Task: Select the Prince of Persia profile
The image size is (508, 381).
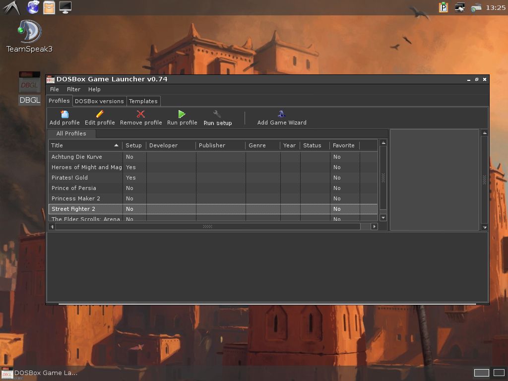Action: (x=213, y=188)
